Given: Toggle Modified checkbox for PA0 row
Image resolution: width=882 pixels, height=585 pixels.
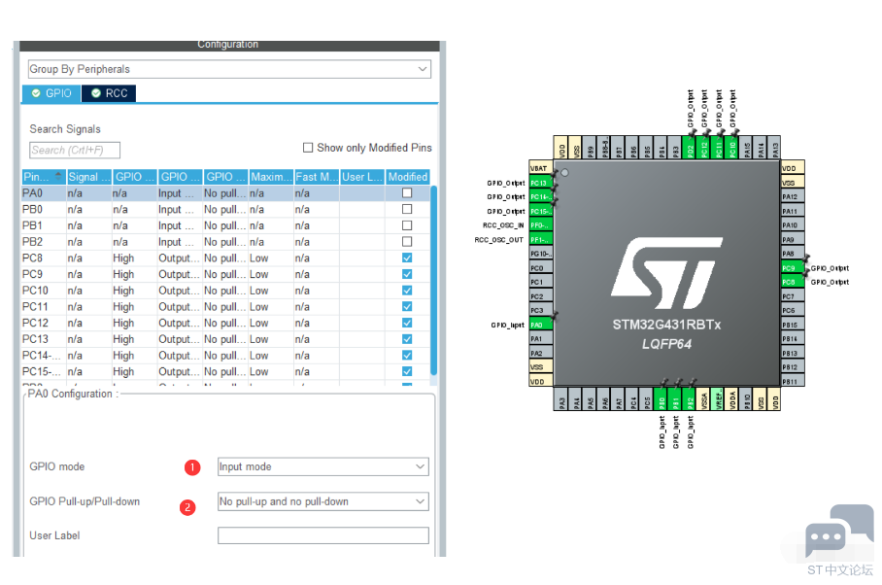Looking at the screenshot, I should tap(407, 193).
